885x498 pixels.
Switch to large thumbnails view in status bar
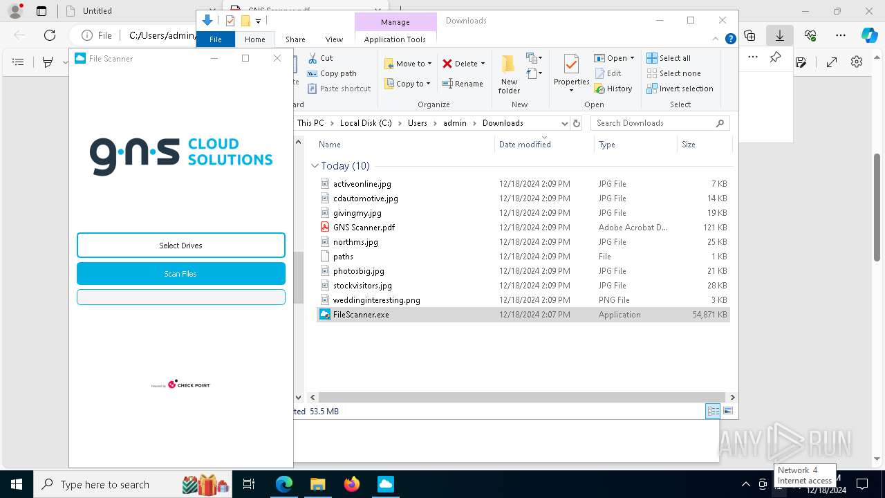727,411
